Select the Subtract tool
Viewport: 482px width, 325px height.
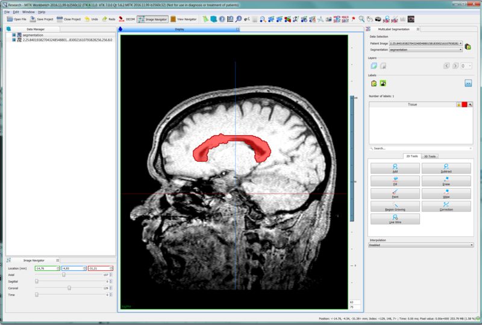pos(446,168)
